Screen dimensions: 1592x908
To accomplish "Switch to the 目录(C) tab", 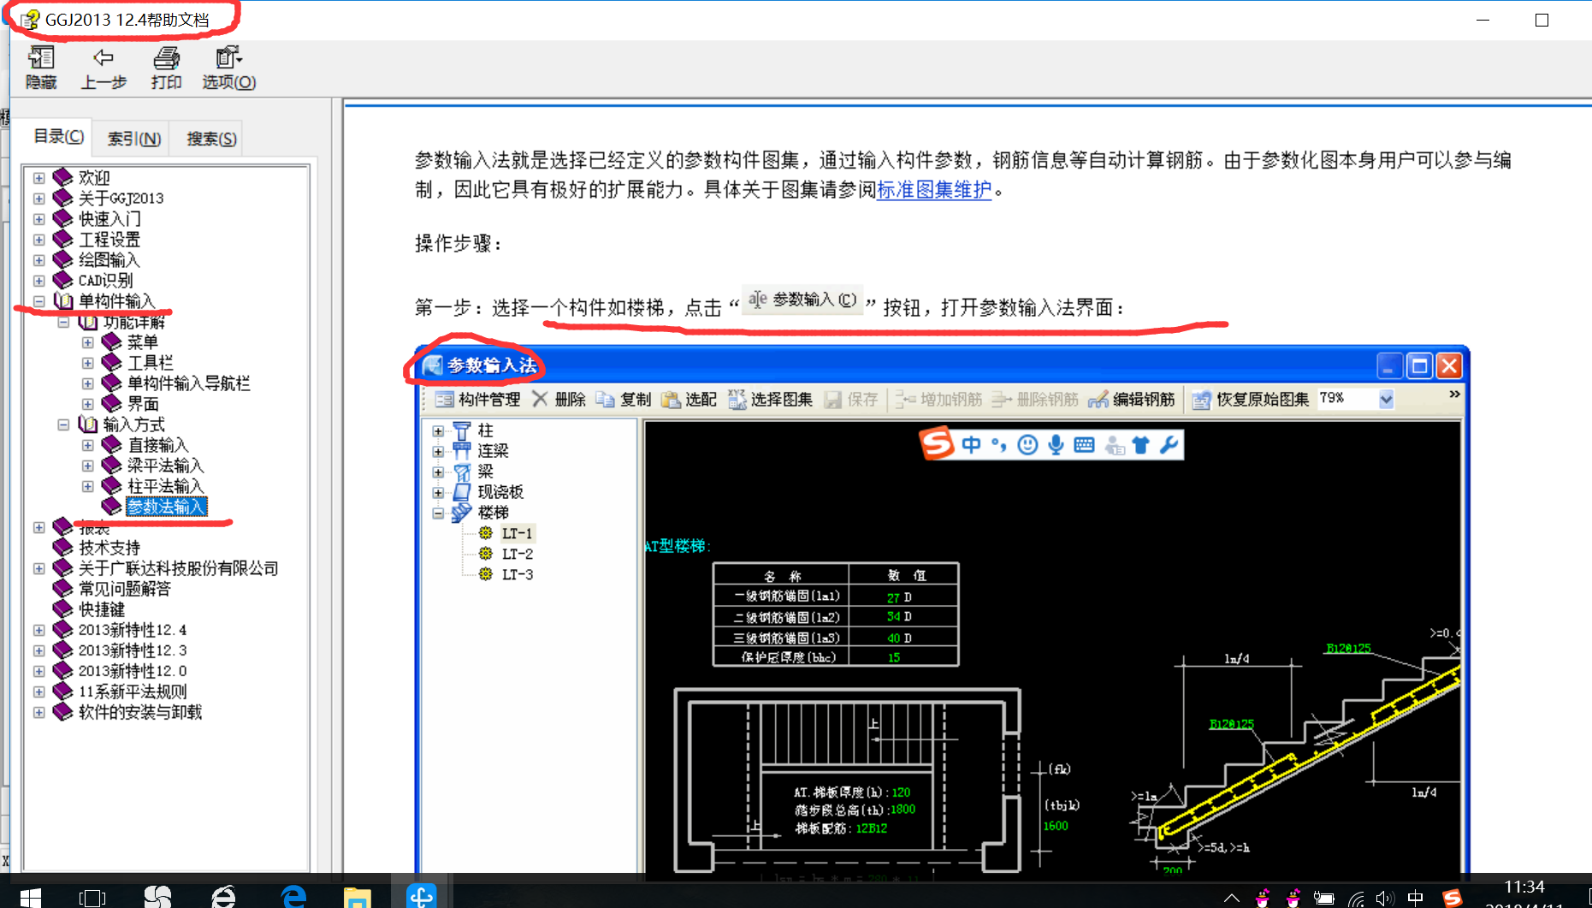I will 58,137.
